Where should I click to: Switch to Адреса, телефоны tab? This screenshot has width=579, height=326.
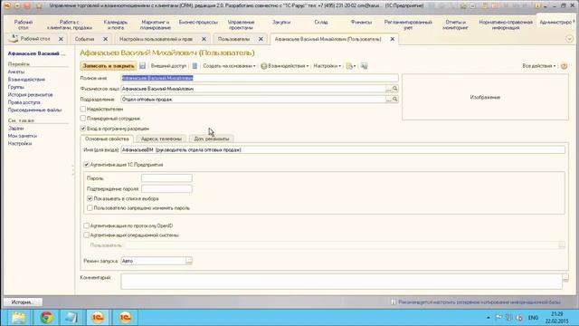(x=161, y=139)
